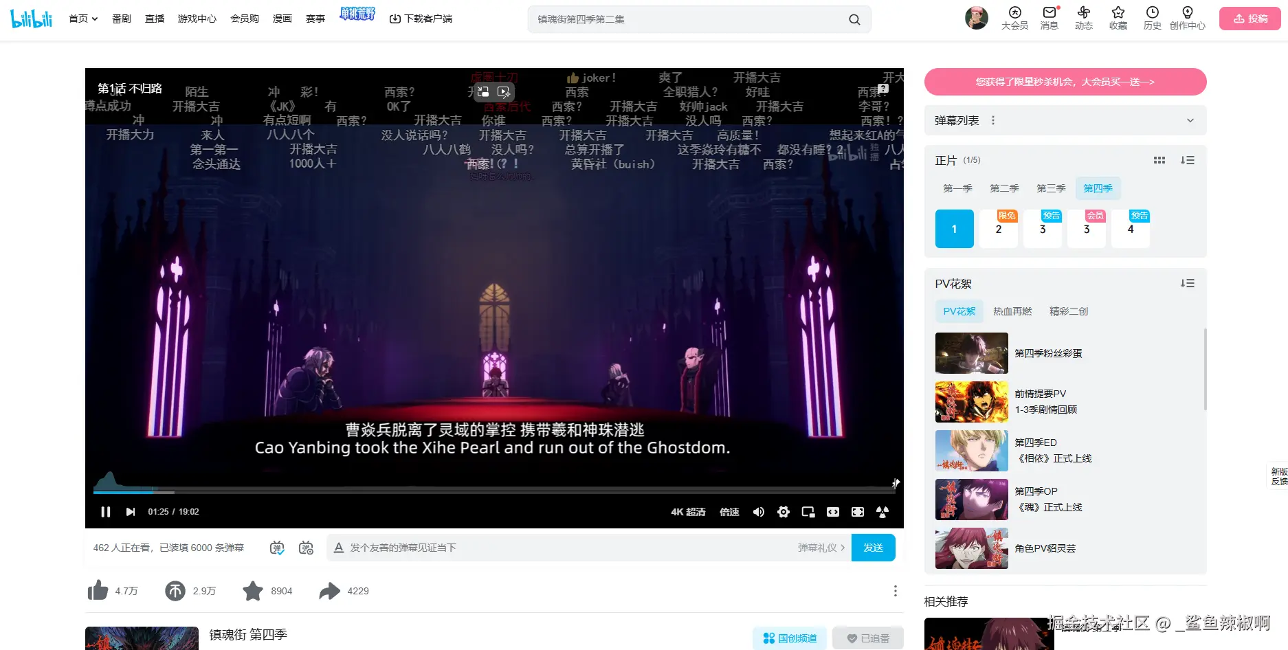Open the player settings gear icon

(x=784, y=512)
